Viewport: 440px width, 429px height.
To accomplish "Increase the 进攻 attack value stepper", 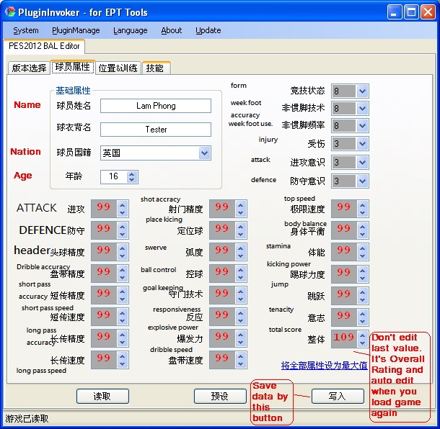I will coord(122,205).
